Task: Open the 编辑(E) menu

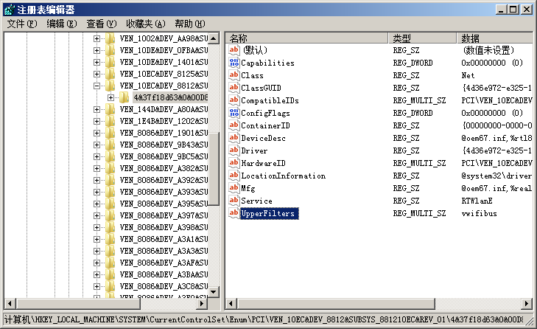Action: pyautogui.click(x=62, y=24)
